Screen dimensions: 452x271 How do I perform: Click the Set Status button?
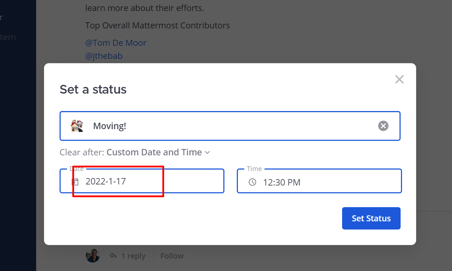pyautogui.click(x=371, y=218)
